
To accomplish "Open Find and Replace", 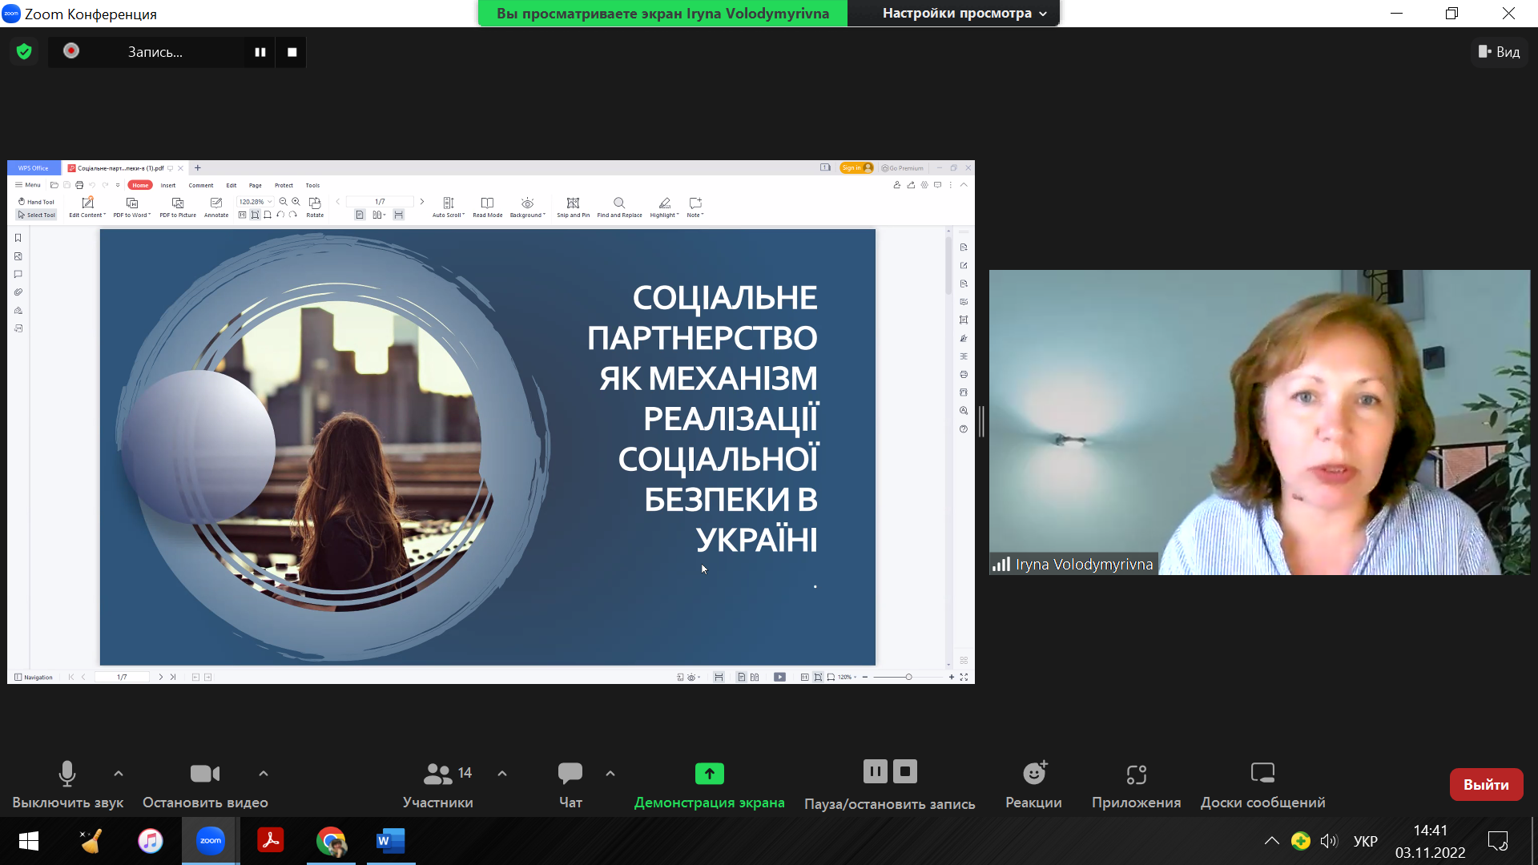I will pyautogui.click(x=619, y=207).
